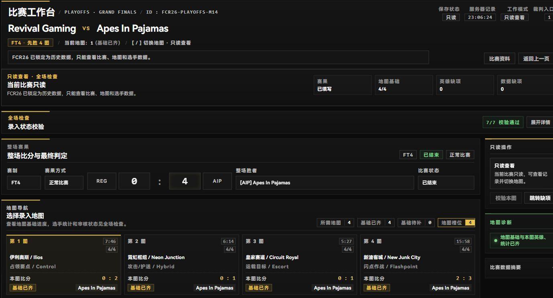Open the 整场胜者 Apes In Pajamas field
The width and height of the screenshot is (553, 298).
point(325,182)
